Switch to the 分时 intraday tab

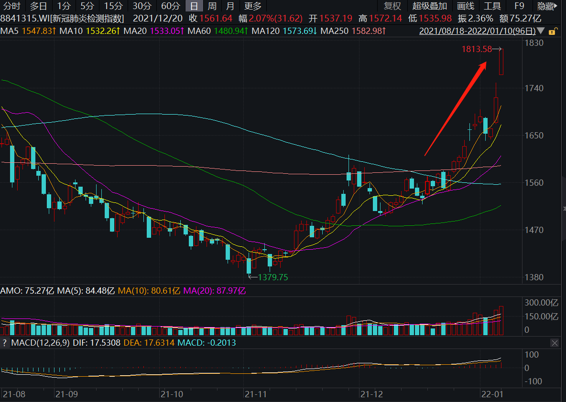tap(12, 6)
